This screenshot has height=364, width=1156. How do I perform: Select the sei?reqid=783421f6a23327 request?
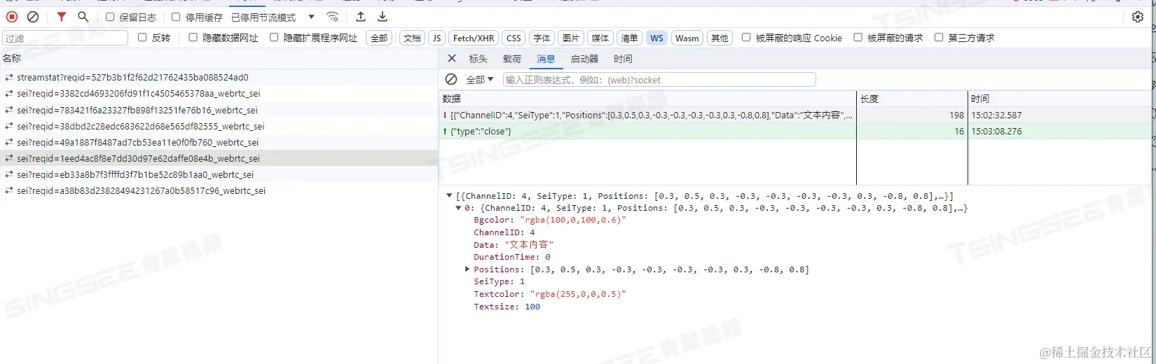[x=219, y=110]
